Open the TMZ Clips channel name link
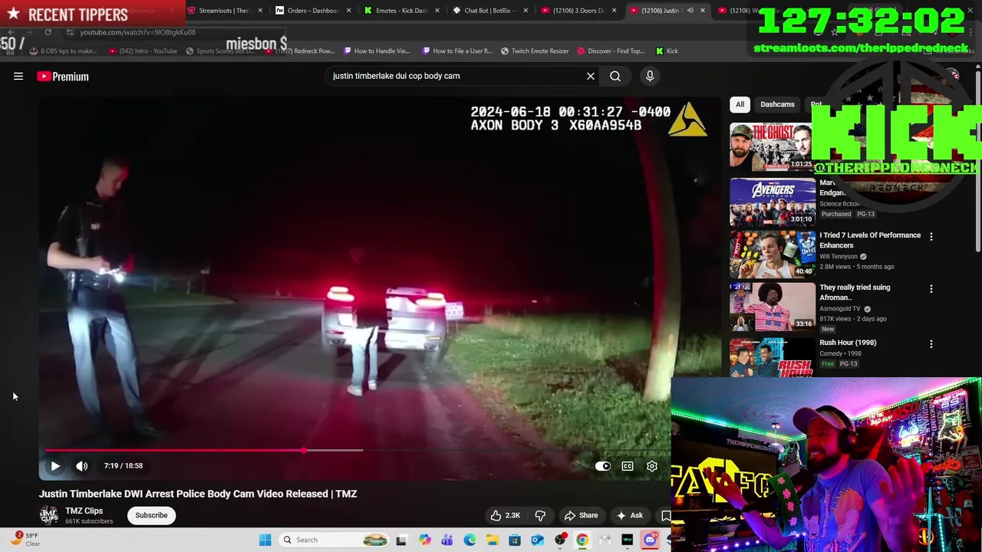The height and width of the screenshot is (552, 982). [84, 511]
